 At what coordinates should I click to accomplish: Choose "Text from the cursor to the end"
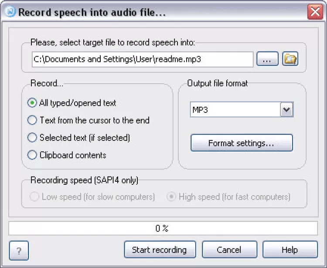[32, 120]
